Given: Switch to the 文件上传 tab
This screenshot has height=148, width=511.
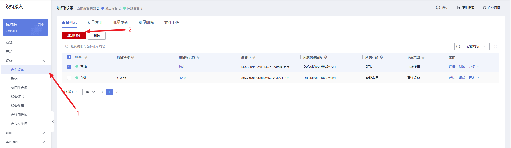Looking at the screenshot, I should (x=171, y=22).
